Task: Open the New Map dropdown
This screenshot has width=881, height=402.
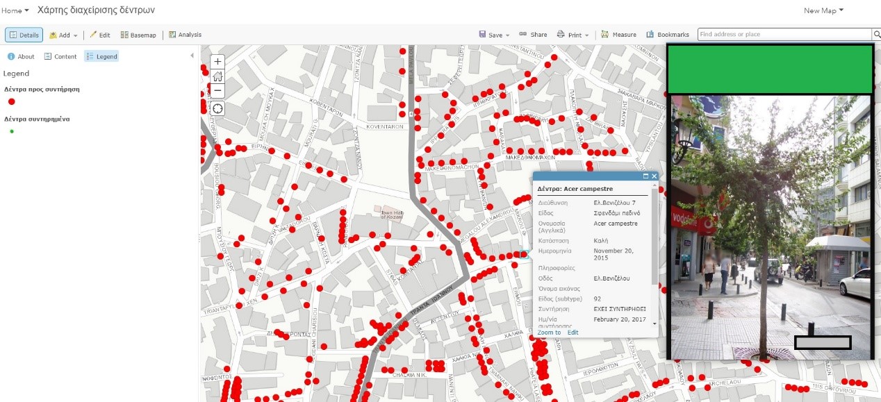Action: (823, 10)
